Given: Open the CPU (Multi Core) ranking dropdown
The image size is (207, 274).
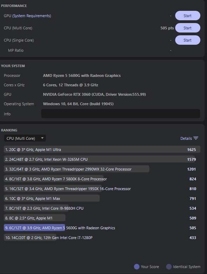Looking at the screenshot, I should [25, 138].
